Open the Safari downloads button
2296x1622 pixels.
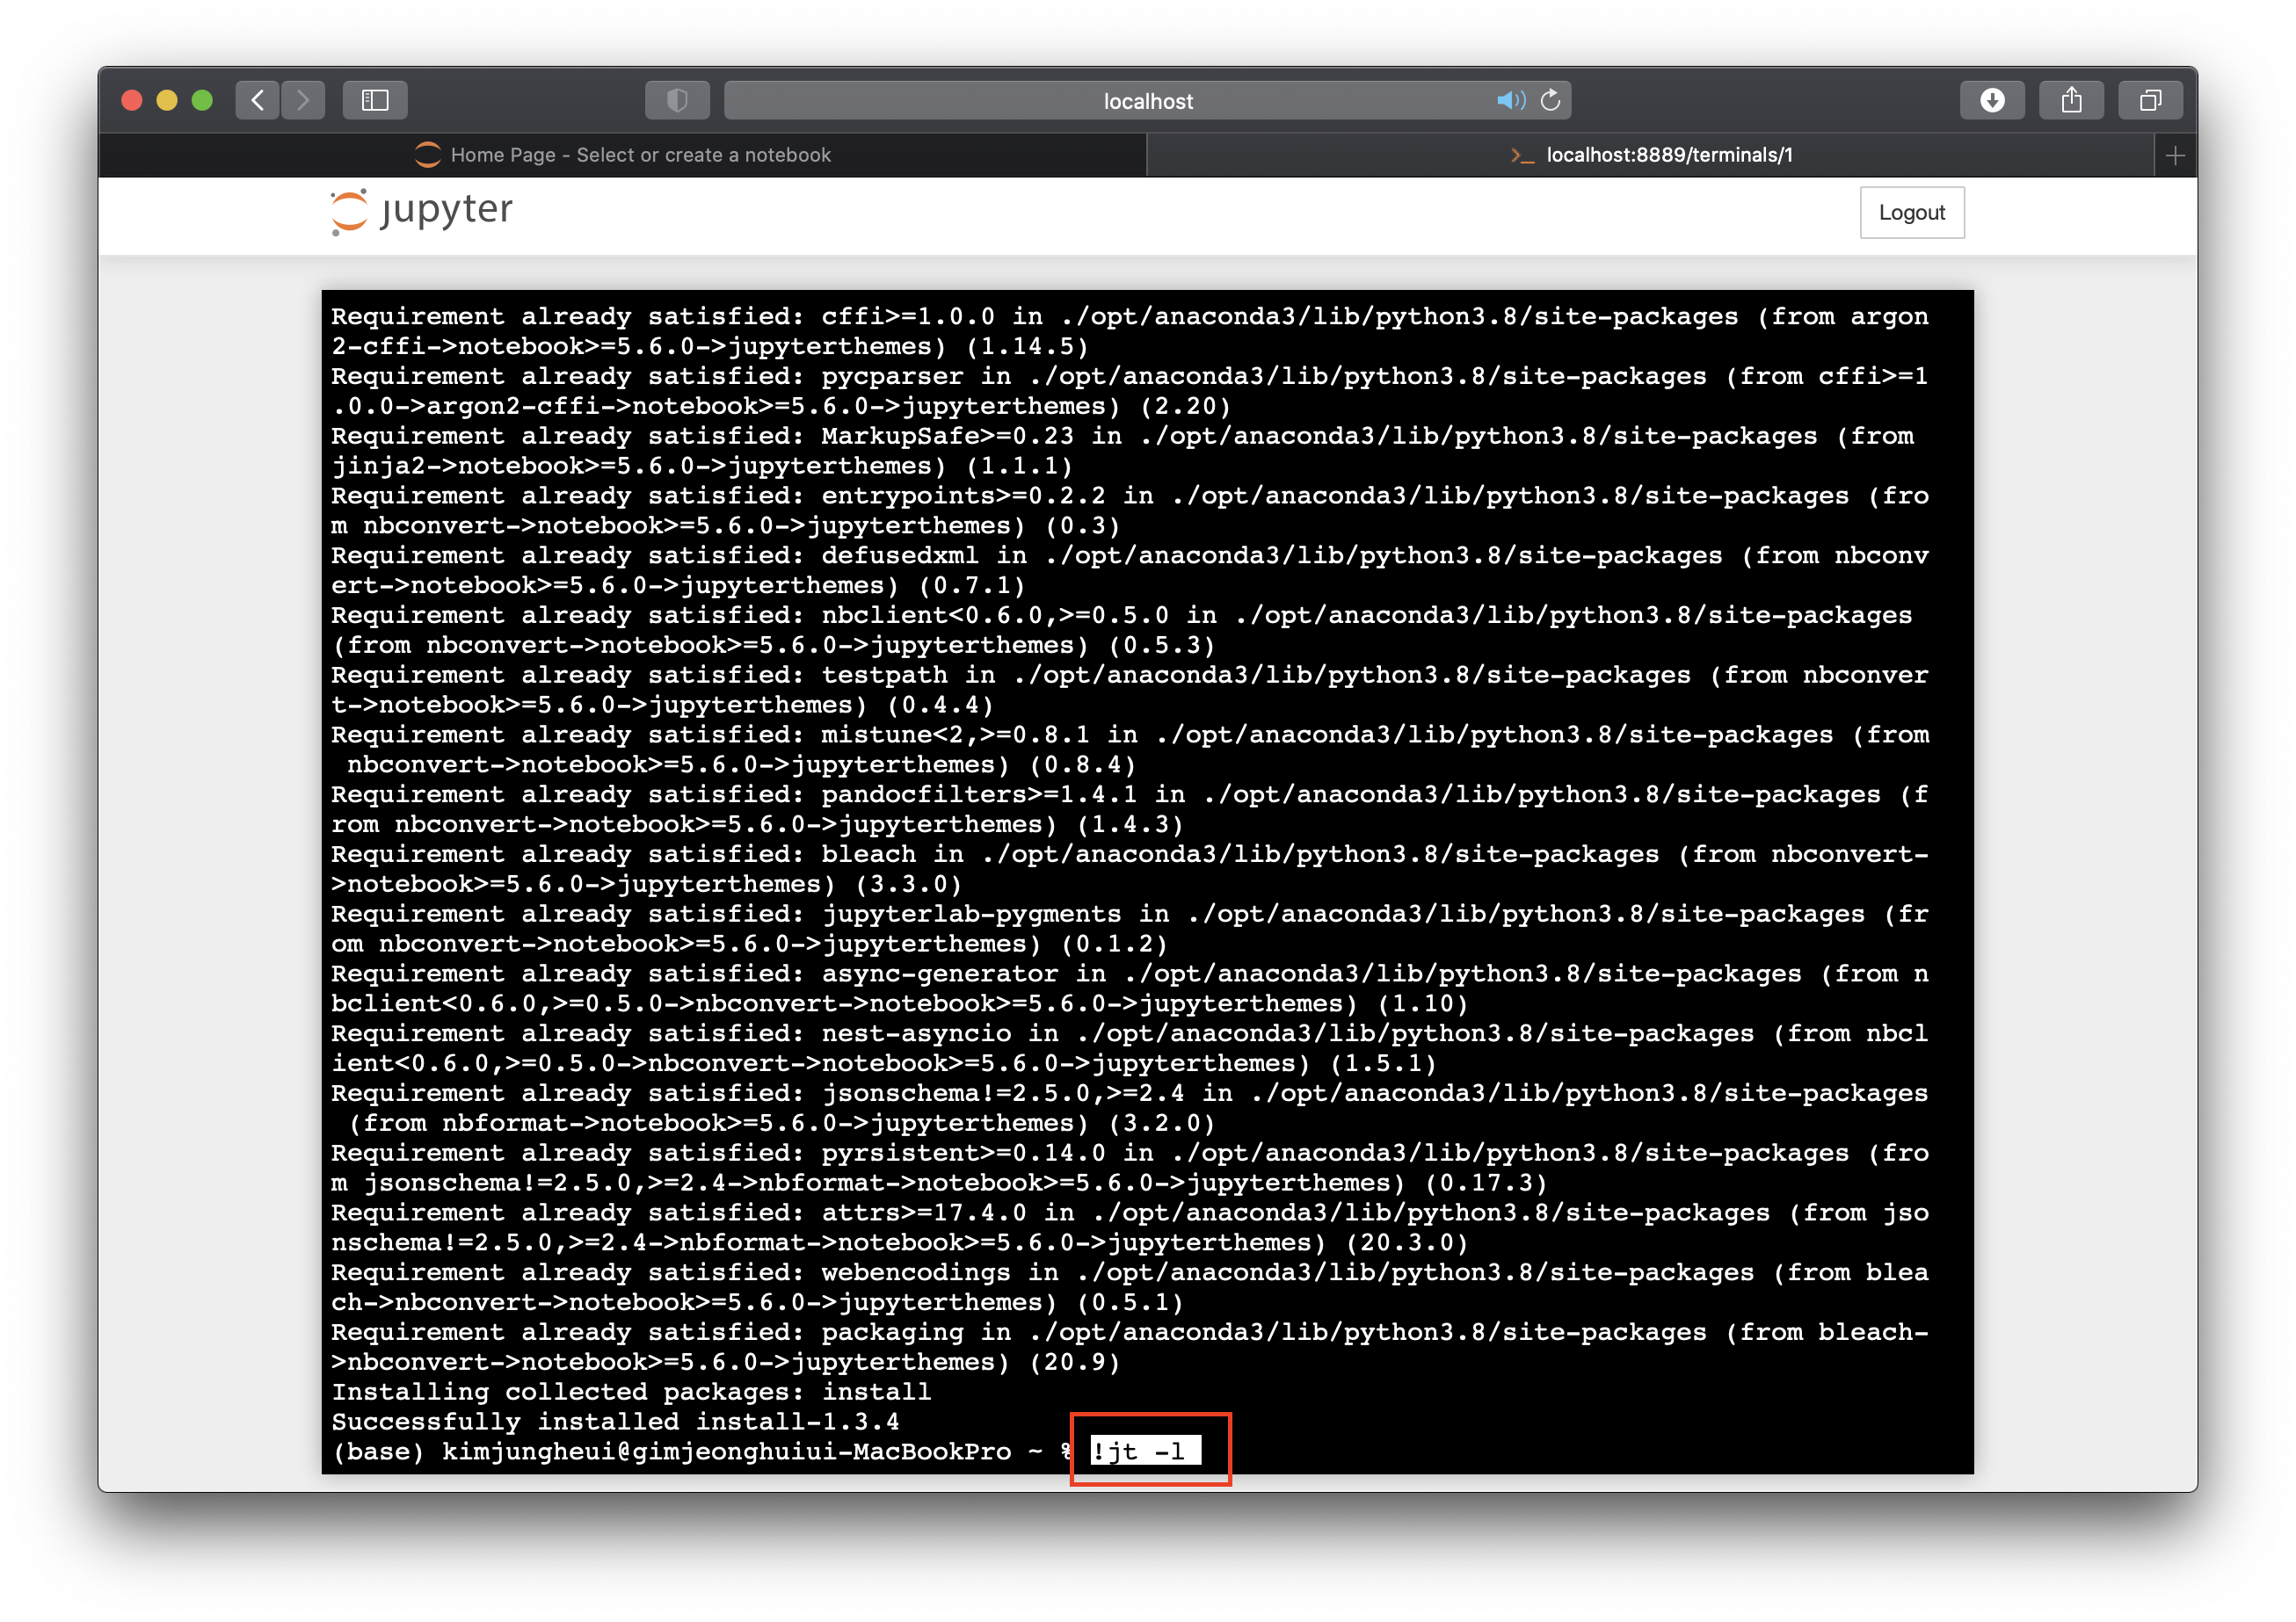(x=1992, y=100)
